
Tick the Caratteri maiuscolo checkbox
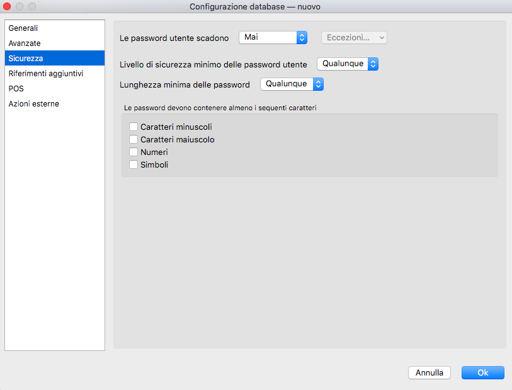134,140
